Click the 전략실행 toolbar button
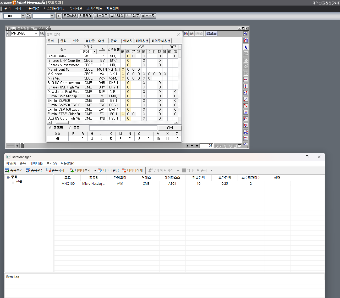The height and width of the screenshot is (298, 340). pos(70,16)
